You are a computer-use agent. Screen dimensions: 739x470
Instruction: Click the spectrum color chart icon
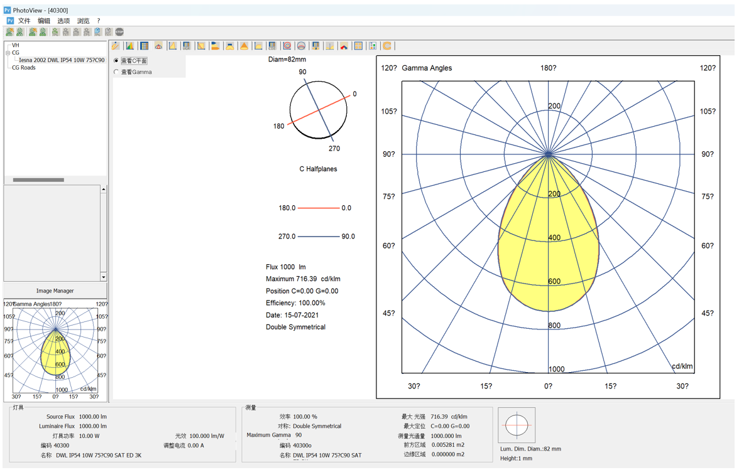tap(130, 46)
